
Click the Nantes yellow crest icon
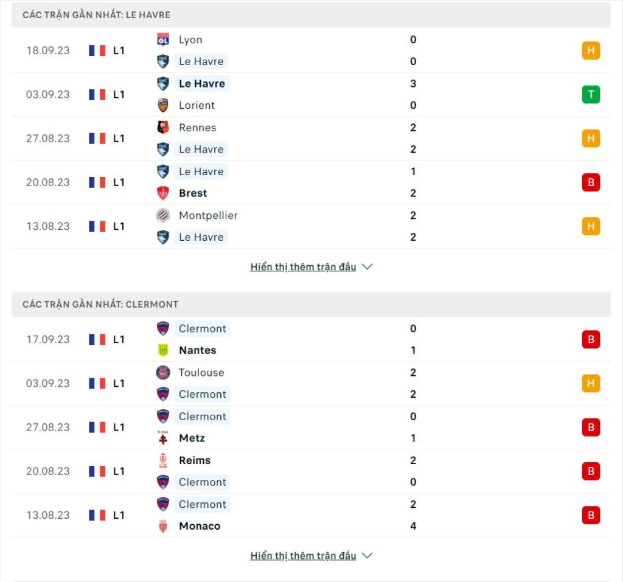(163, 350)
